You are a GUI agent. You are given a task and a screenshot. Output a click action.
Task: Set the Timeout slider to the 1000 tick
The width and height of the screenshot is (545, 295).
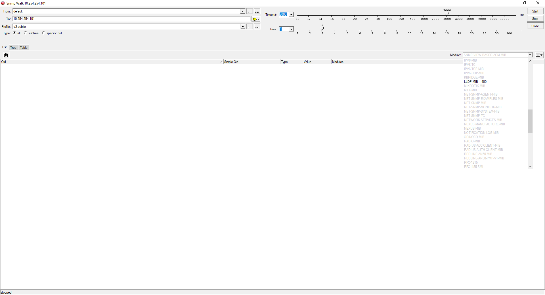(424, 16)
